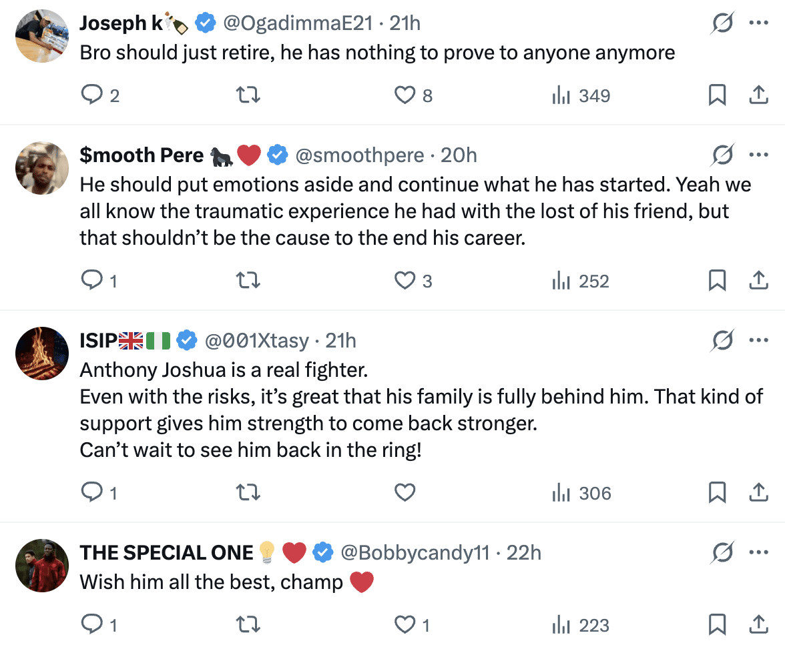
Task: Open more options on ISIP's tweet
Action: [759, 341]
